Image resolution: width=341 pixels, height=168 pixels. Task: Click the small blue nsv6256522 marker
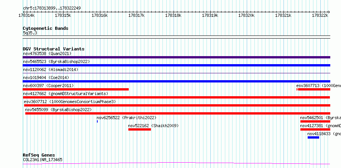(97, 121)
